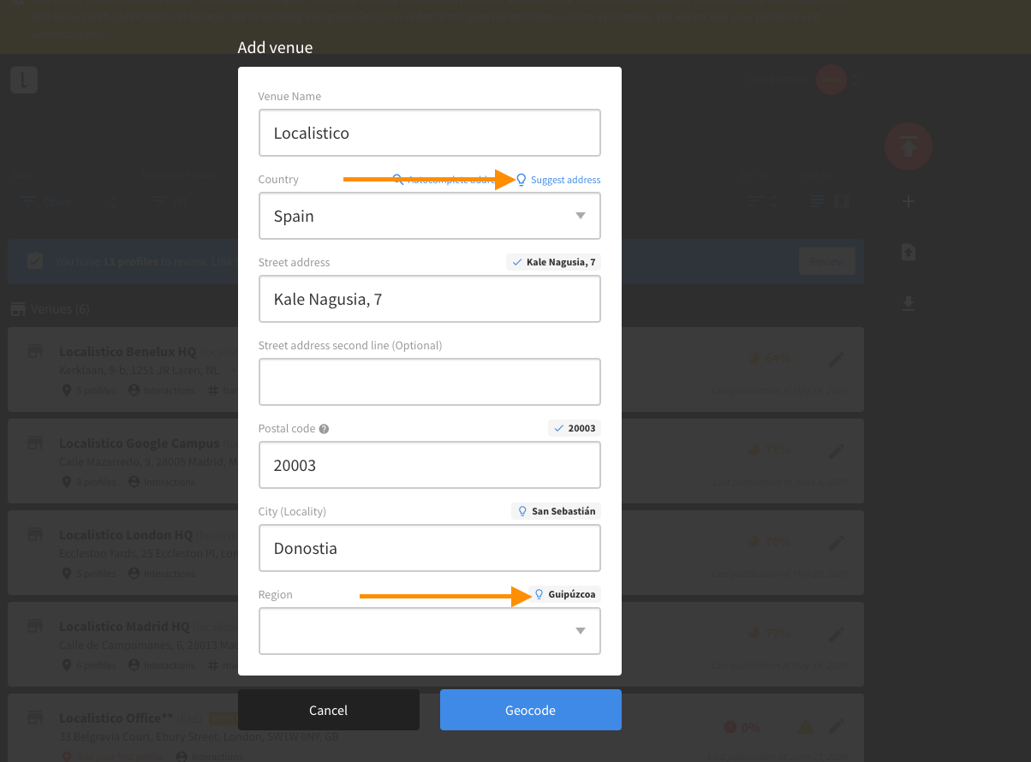Click the Postal code help question icon
This screenshot has width=1031, height=762.
pyautogui.click(x=324, y=429)
